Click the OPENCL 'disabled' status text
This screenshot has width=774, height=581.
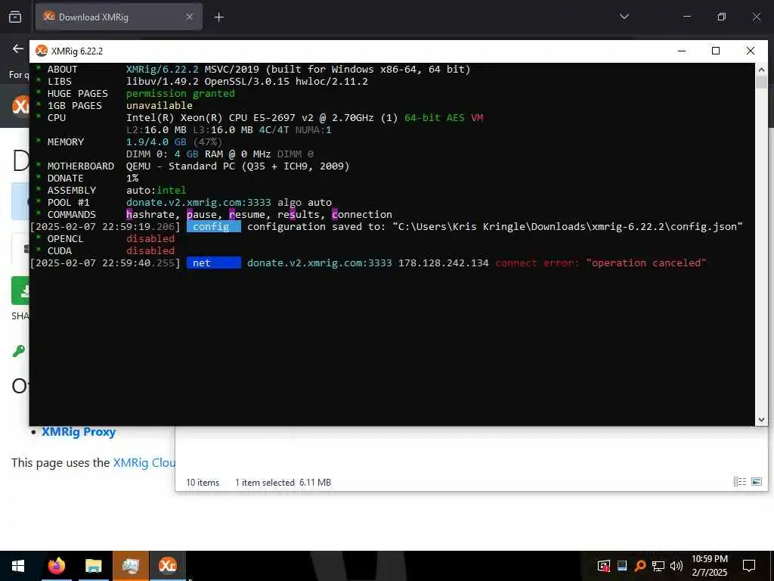tap(150, 238)
